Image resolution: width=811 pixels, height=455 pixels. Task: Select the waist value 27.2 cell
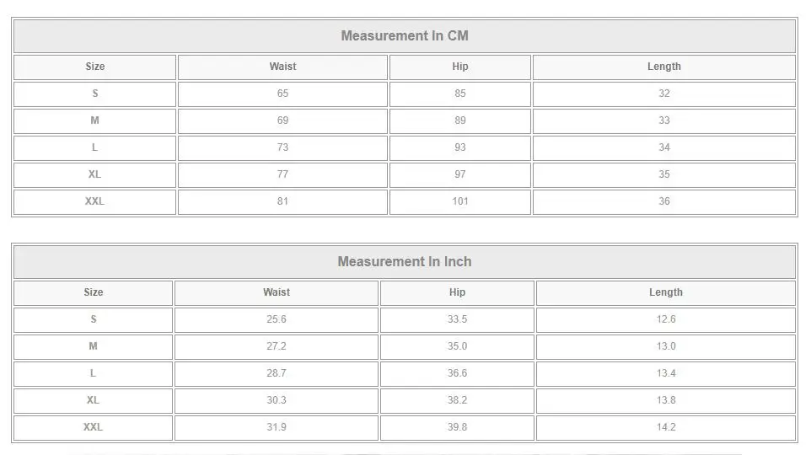pyautogui.click(x=276, y=346)
